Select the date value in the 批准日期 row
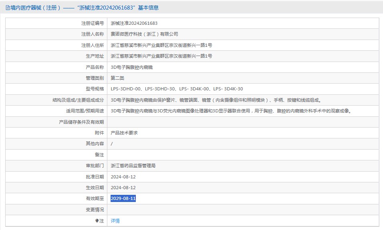Screen dimensions: 383x230 point(123,176)
